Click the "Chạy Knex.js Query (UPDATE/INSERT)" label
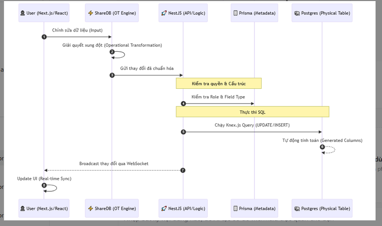Screen dimensions: 382x226 pos(252,125)
